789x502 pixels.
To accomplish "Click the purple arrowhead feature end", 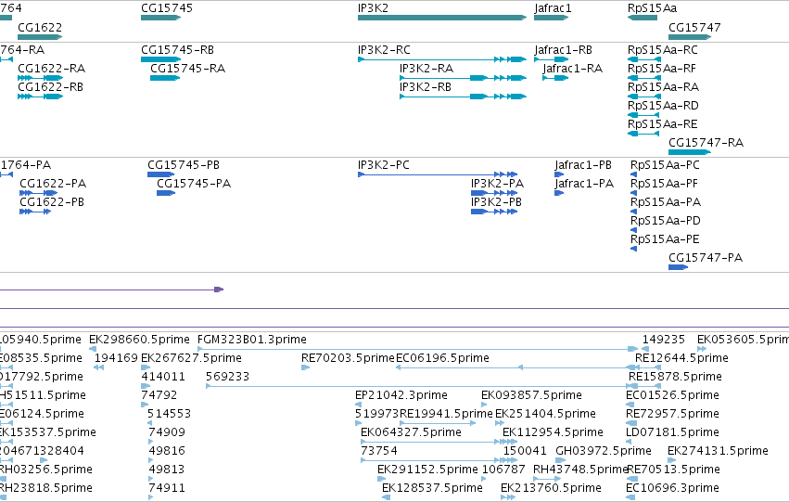I will [219, 290].
